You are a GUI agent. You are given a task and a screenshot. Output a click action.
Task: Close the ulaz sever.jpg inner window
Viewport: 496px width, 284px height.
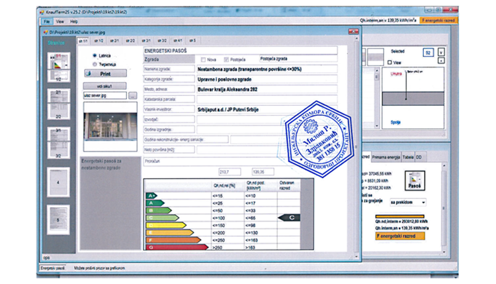click(353, 32)
